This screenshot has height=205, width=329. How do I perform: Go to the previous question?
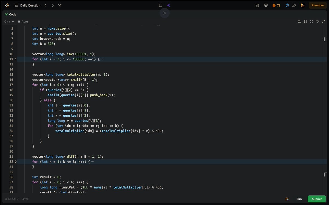[46, 5]
